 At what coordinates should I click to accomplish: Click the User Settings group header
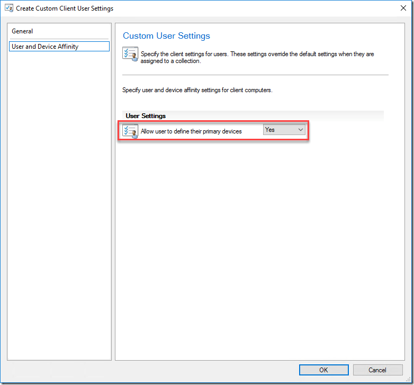(x=146, y=115)
